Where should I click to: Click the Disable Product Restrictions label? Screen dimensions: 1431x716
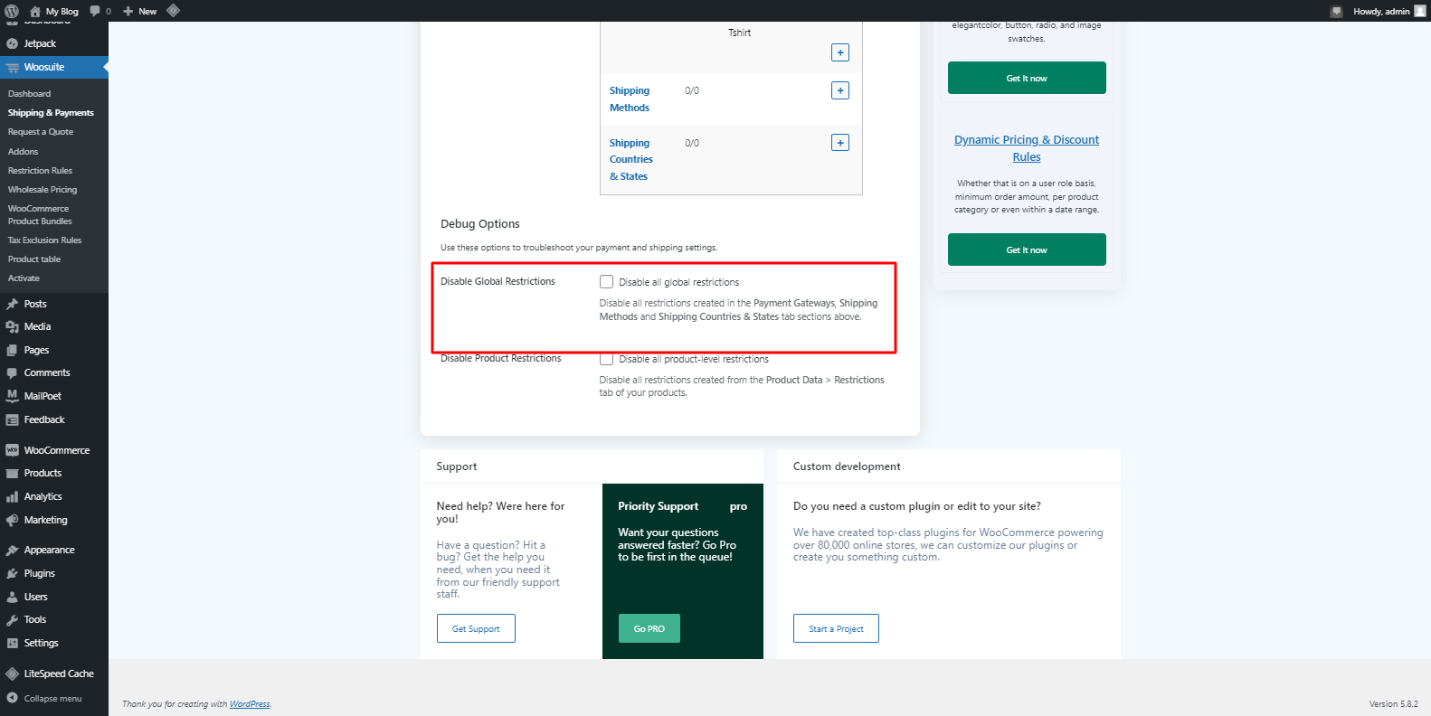[x=501, y=358]
